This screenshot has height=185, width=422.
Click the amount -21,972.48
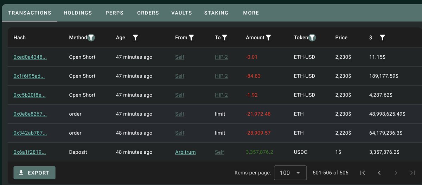(x=258, y=114)
